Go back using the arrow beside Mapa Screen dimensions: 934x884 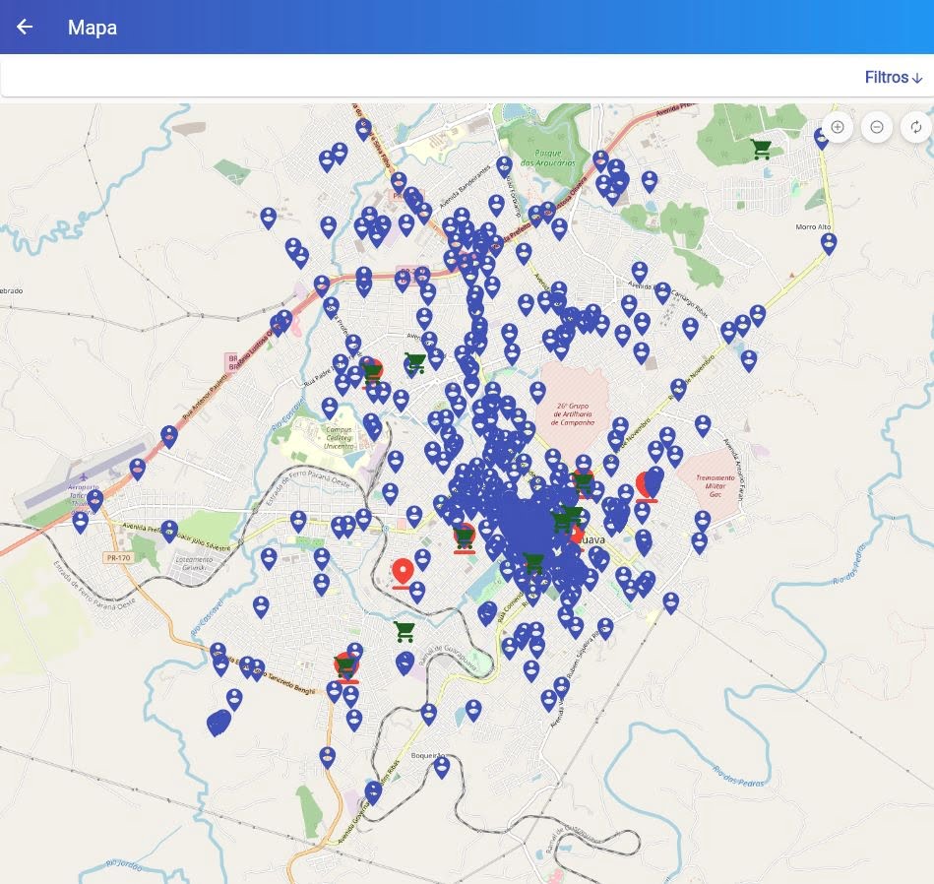(x=25, y=28)
